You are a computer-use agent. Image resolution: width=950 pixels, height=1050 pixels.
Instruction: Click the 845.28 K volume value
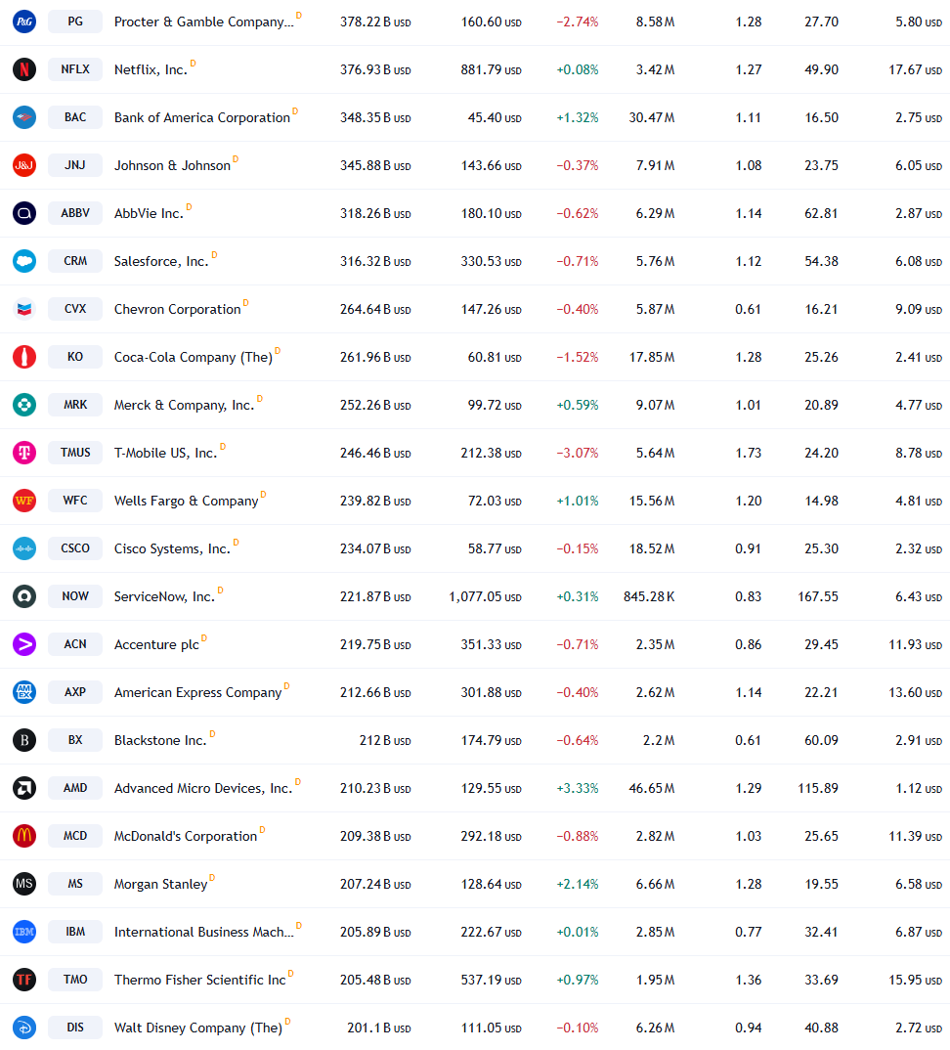pyautogui.click(x=649, y=596)
